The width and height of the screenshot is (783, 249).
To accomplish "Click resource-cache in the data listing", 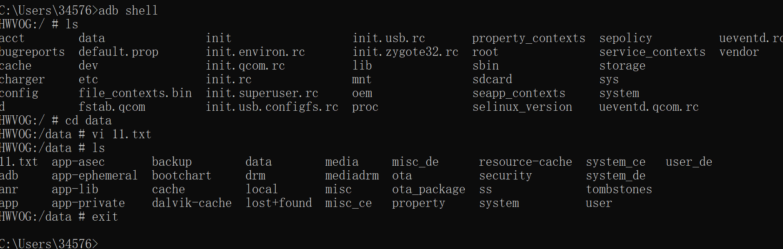I will 525,162.
